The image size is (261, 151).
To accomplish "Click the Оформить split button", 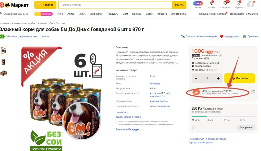I will tap(246, 127).
